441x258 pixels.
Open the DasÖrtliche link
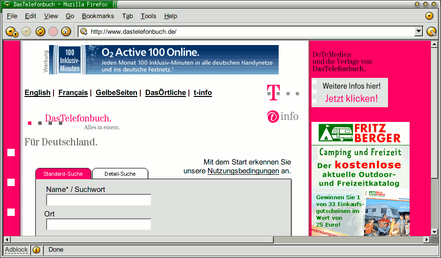click(x=165, y=93)
